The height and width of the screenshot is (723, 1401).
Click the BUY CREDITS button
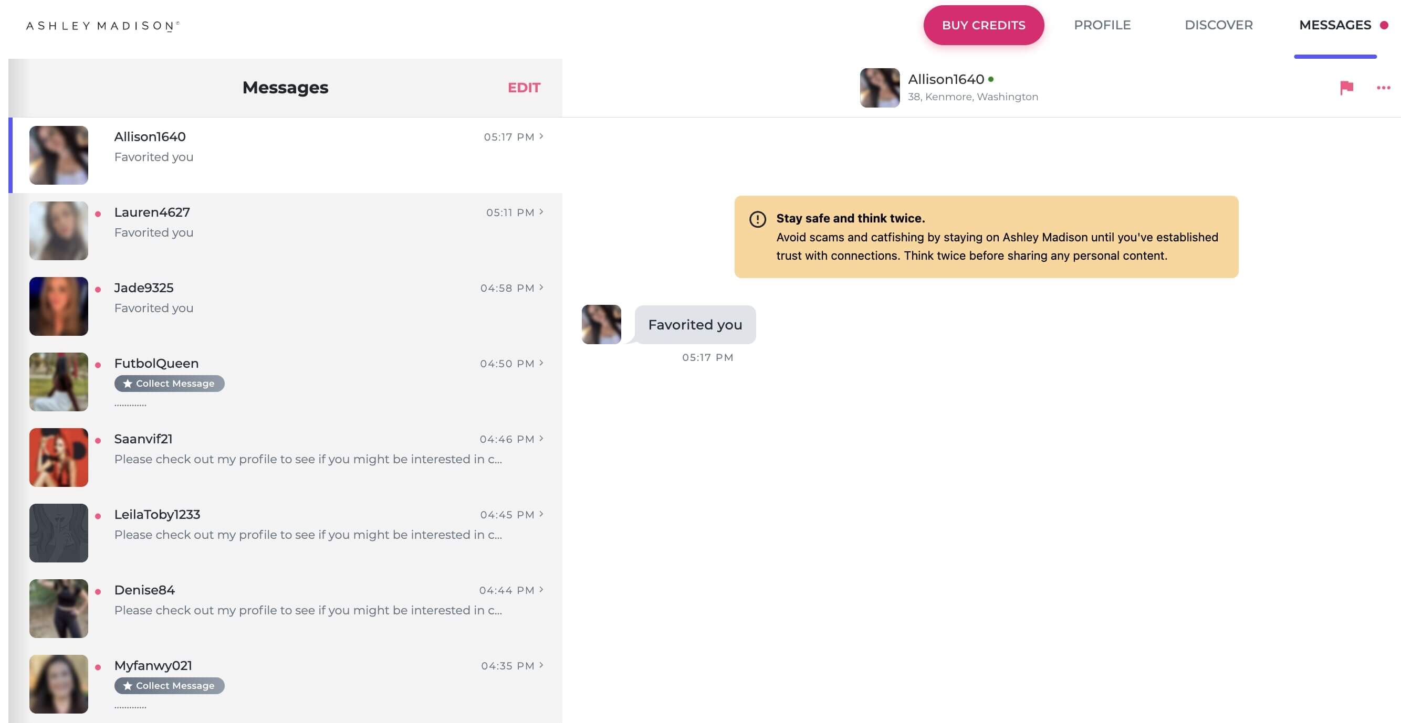[984, 25]
